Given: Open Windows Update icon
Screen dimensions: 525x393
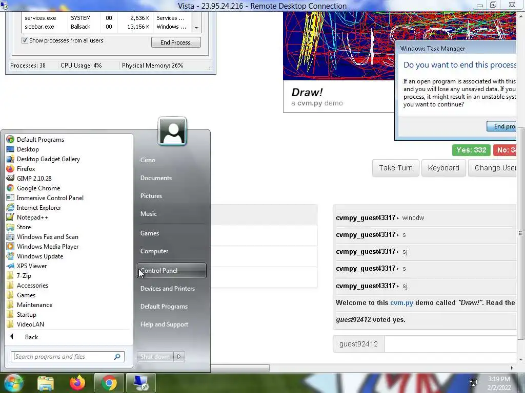Looking at the screenshot, I should 10,256.
